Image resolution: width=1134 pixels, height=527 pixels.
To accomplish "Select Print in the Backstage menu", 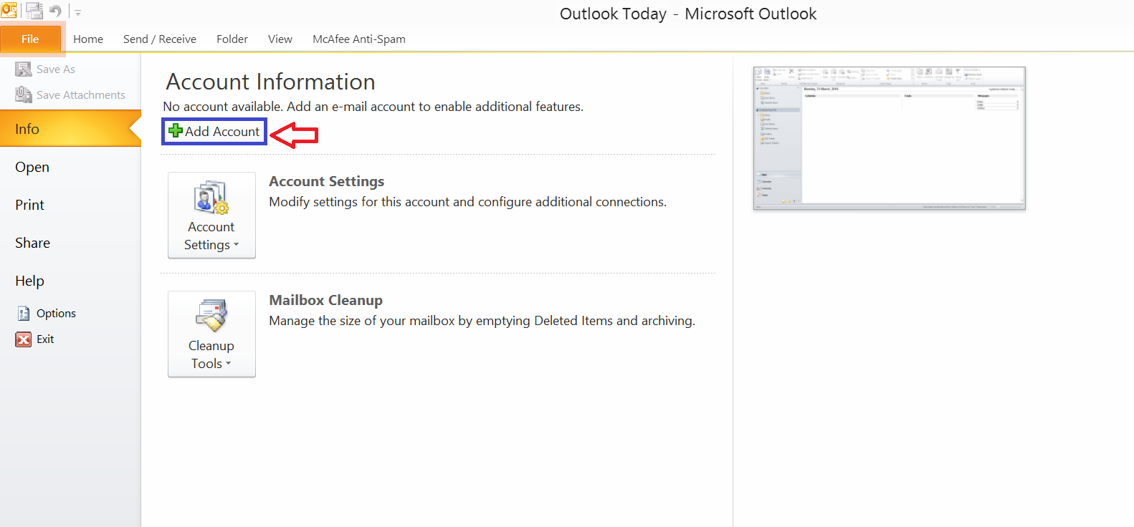I will click(30, 205).
